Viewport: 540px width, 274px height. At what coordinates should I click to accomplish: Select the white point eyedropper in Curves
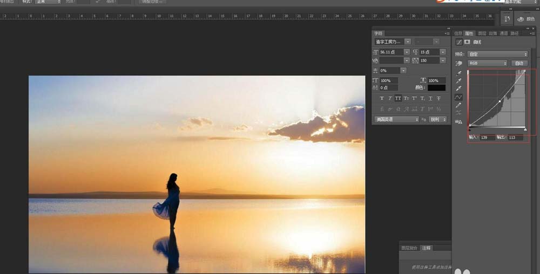pos(458,88)
